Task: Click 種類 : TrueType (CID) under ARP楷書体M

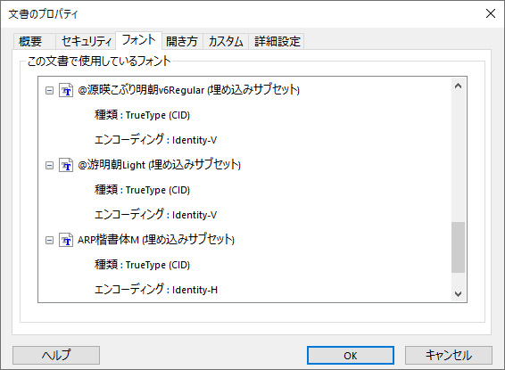Action: tap(142, 265)
